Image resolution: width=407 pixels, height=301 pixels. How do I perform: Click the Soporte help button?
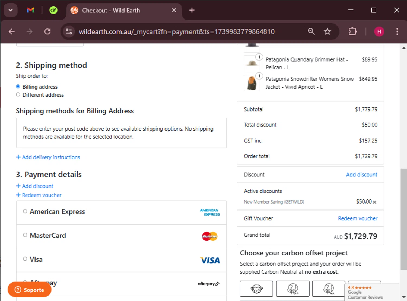coord(30,290)
